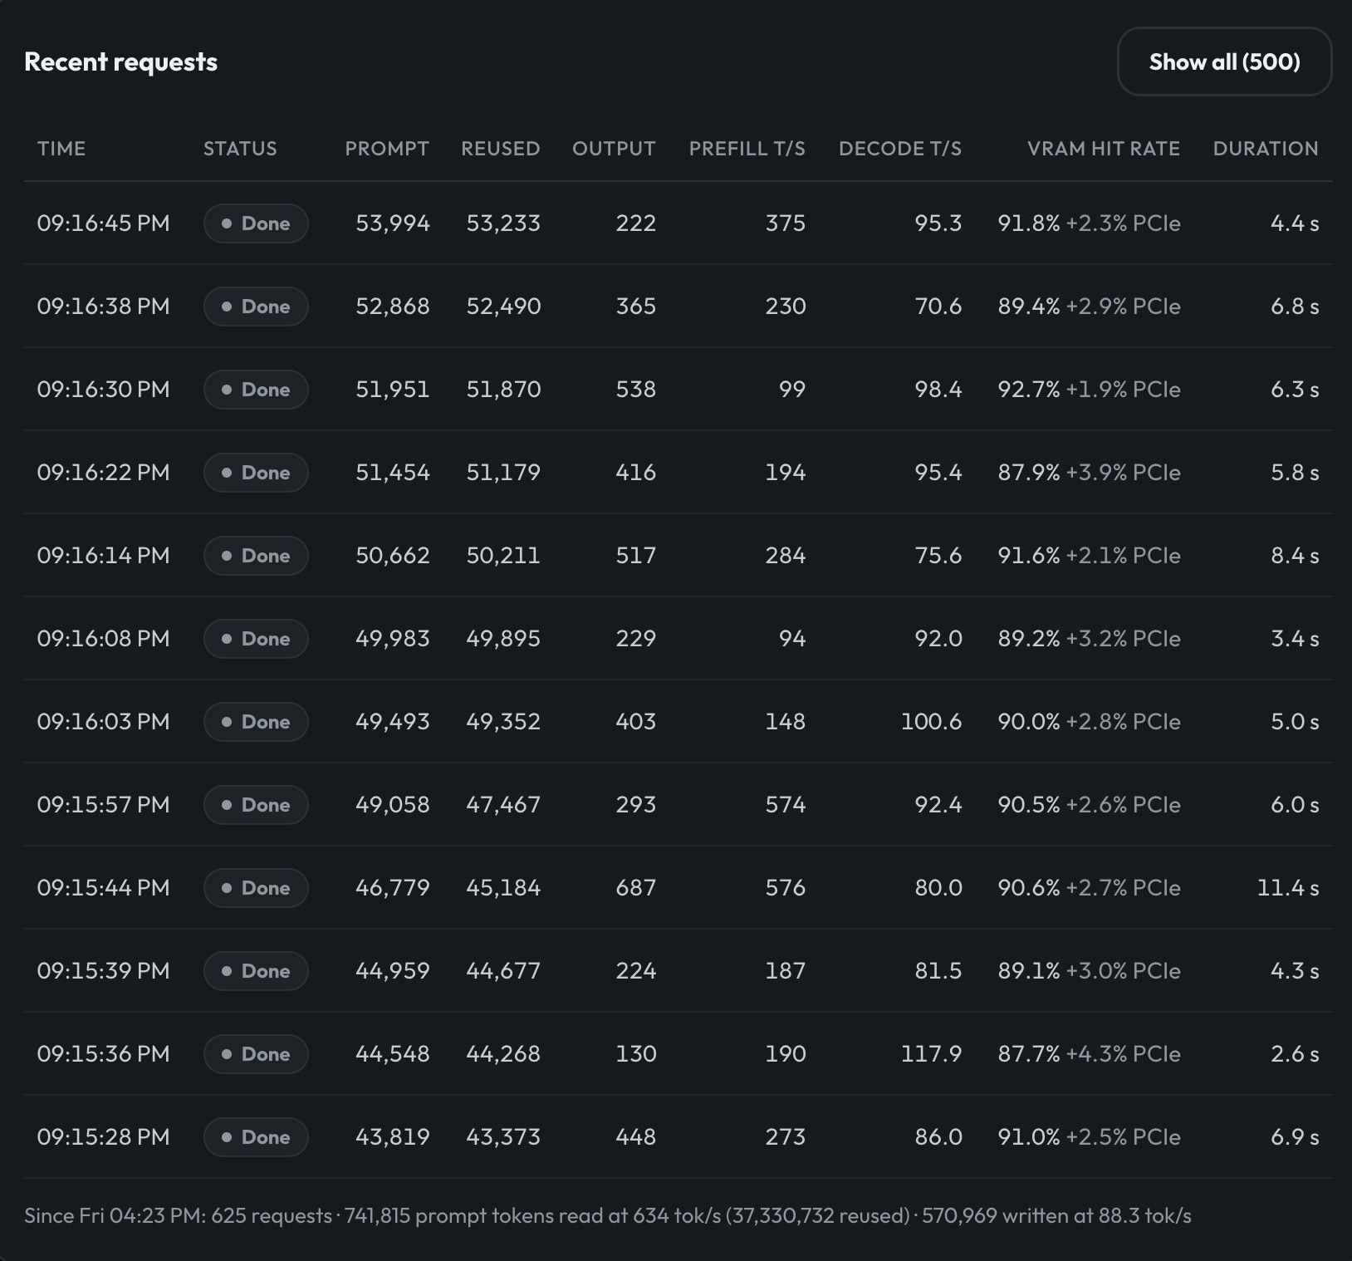The image size is (1352, 1261).
Task: Click the Done badge in the 09:15:28 PM row
Action: (x=256, y=1137)
